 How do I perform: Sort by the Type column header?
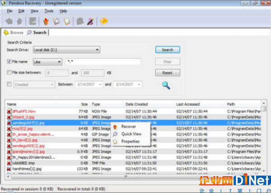coord(107,104)
